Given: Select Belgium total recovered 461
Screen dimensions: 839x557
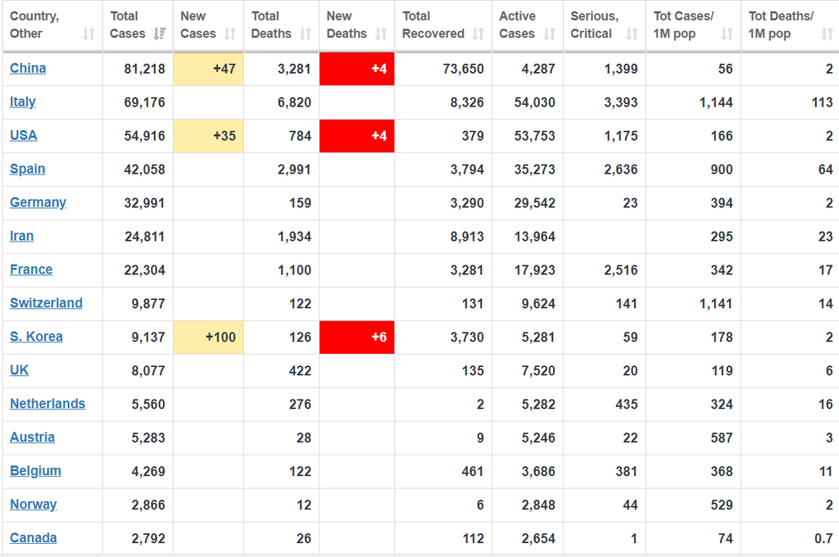Looking at the screenshot, I should (x=473, y=471).
